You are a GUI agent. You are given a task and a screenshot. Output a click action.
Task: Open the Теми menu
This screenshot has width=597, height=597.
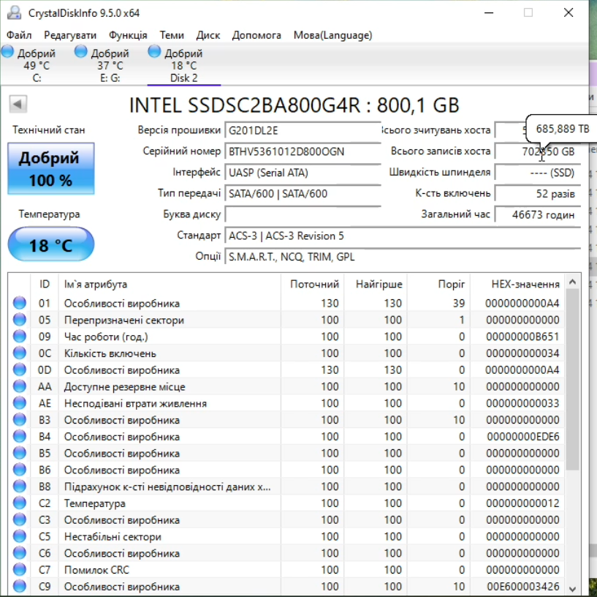(172, 35)
